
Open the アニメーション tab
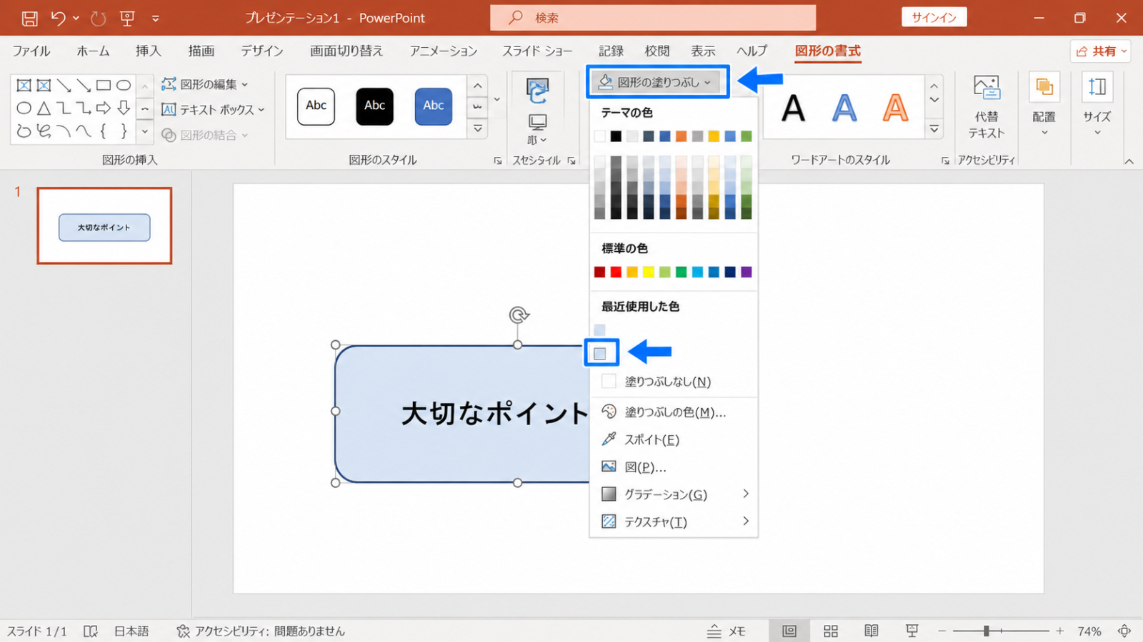coord(444,51)
